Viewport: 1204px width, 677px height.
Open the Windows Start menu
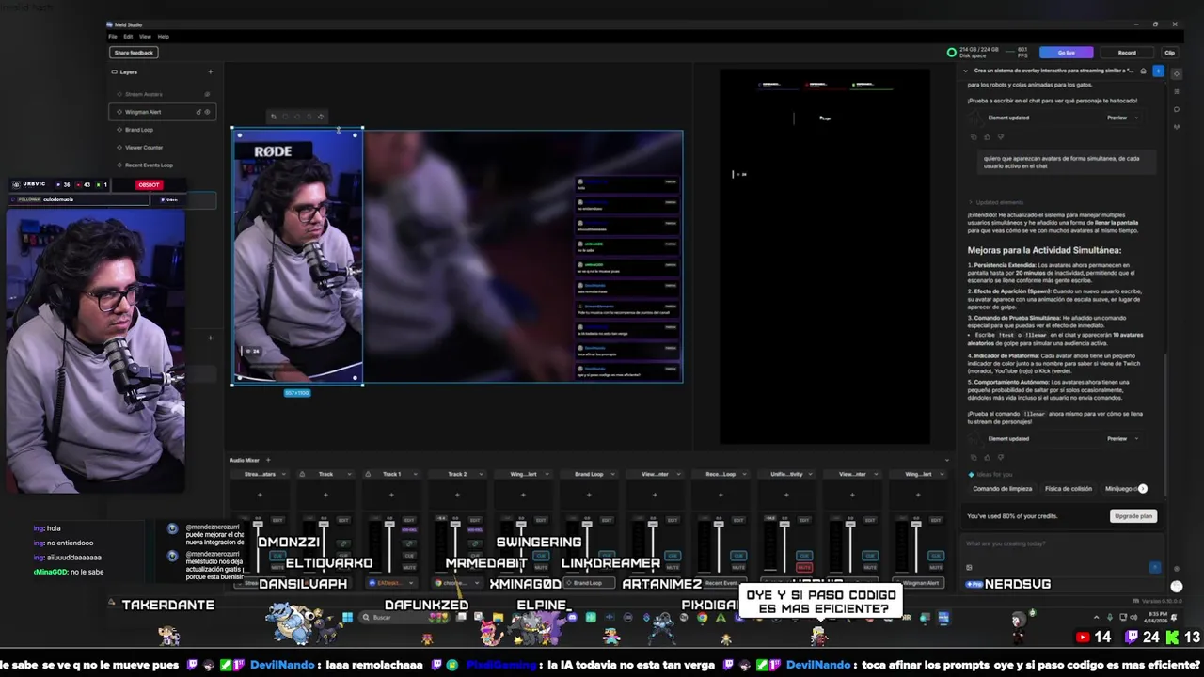point(347,618)
